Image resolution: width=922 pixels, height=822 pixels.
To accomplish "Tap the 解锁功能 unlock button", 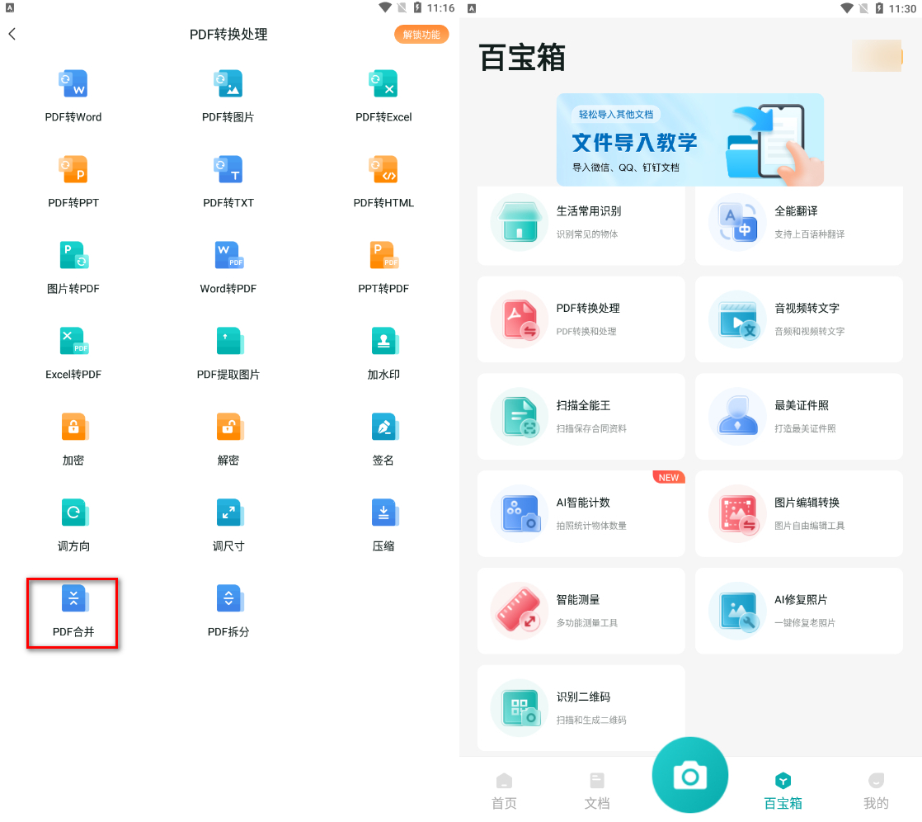I will (421, 35).
